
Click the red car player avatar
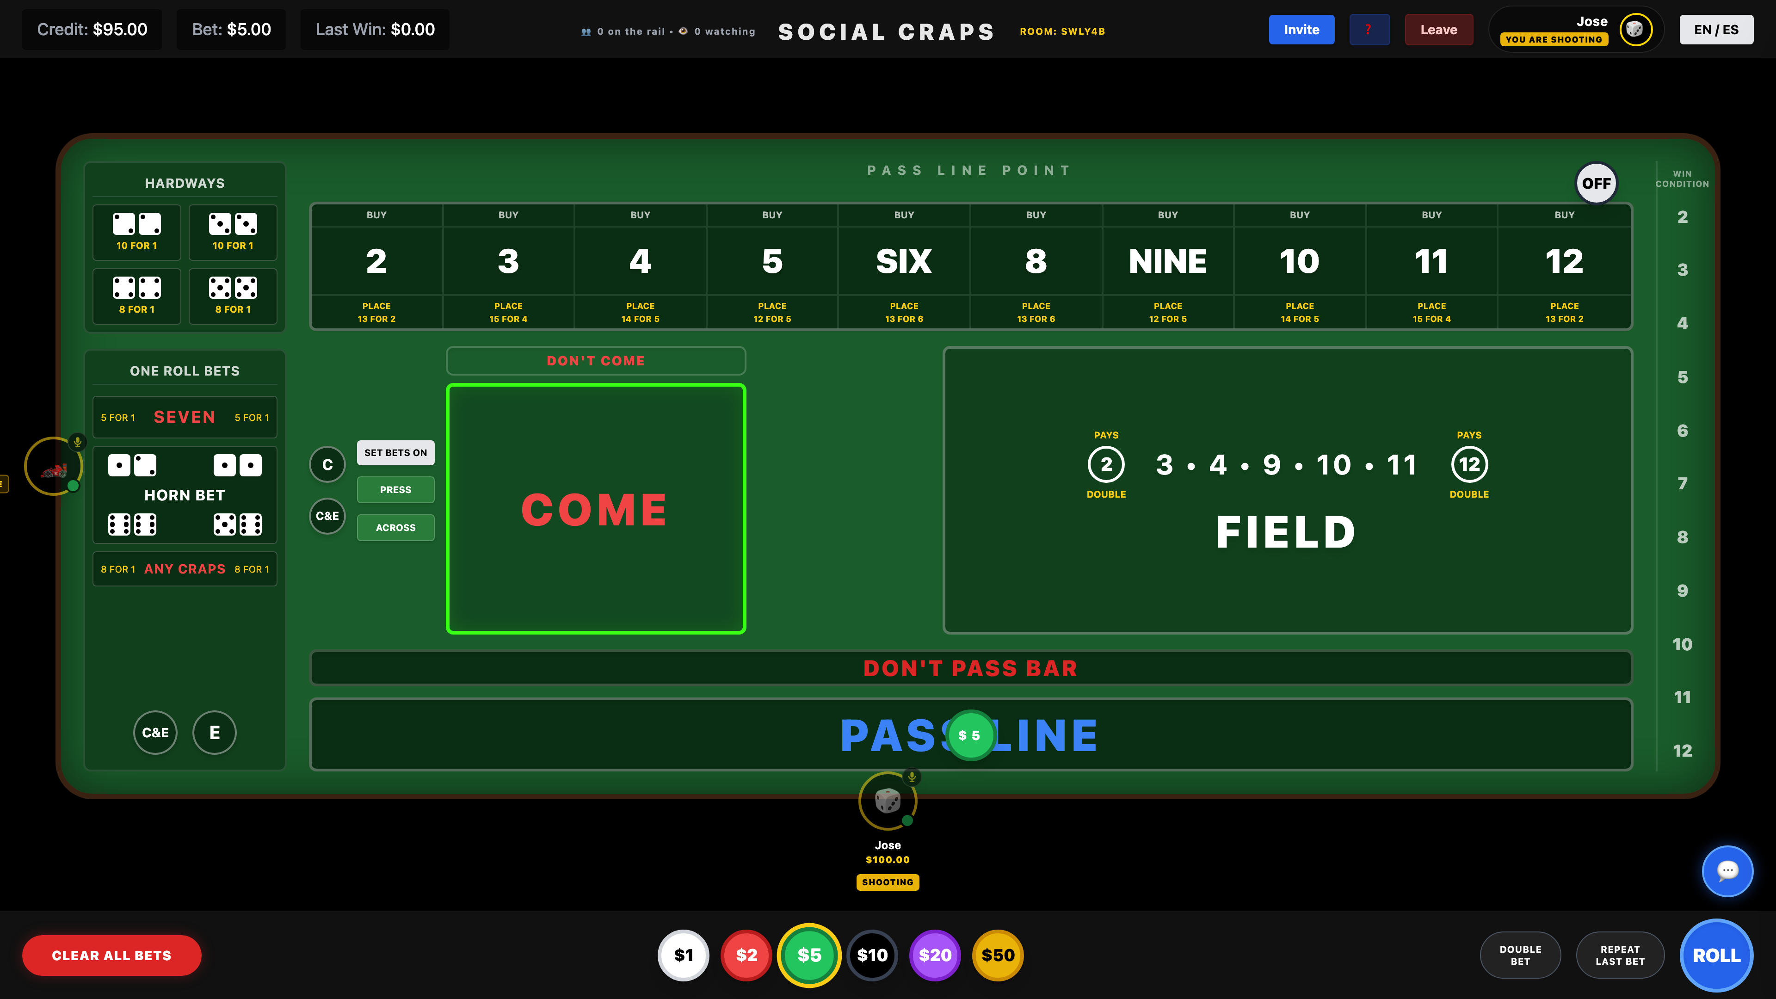54,467
